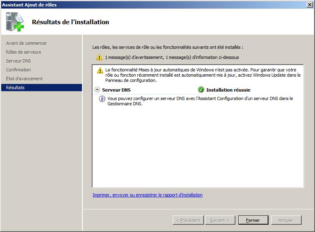
Task: Click the warning icon next to Windows Update notice
Action: (x=100, y=71)
